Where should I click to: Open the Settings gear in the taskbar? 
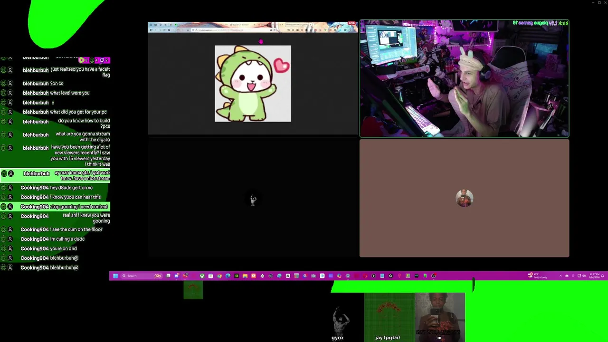348,275
